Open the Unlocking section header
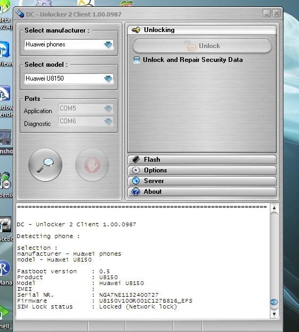 [x=202, y=30]
